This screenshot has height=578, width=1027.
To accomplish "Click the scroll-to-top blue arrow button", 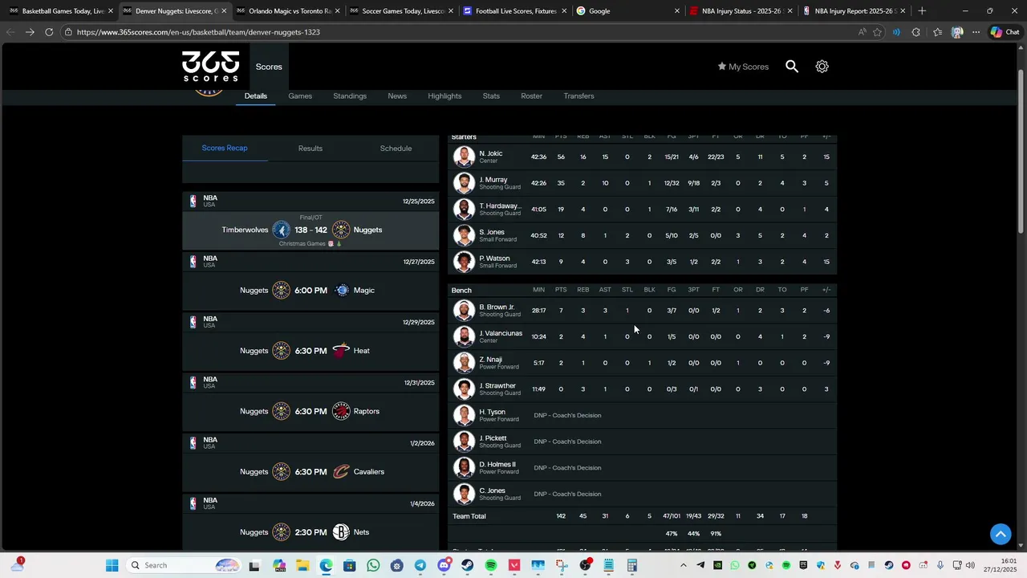I will (x=1001, y=534).
